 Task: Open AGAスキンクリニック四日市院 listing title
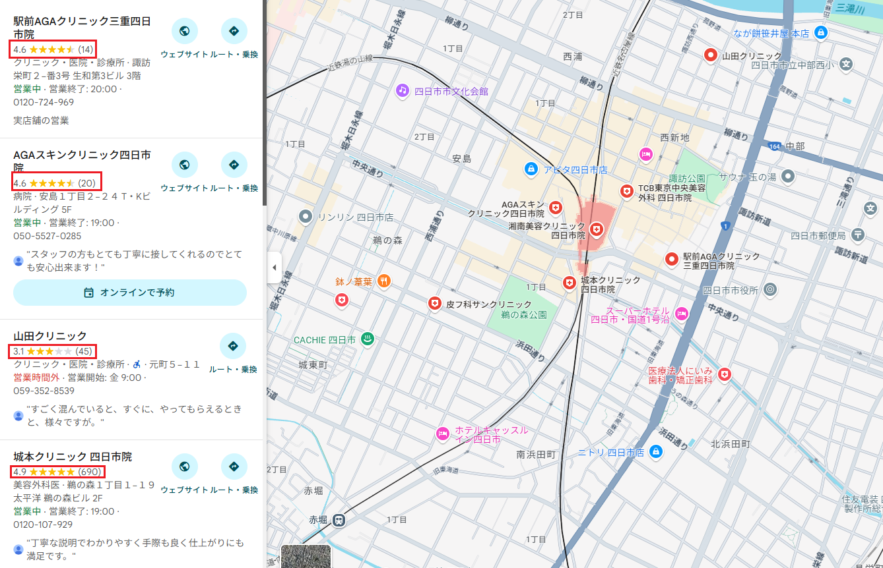pos(82,161)
